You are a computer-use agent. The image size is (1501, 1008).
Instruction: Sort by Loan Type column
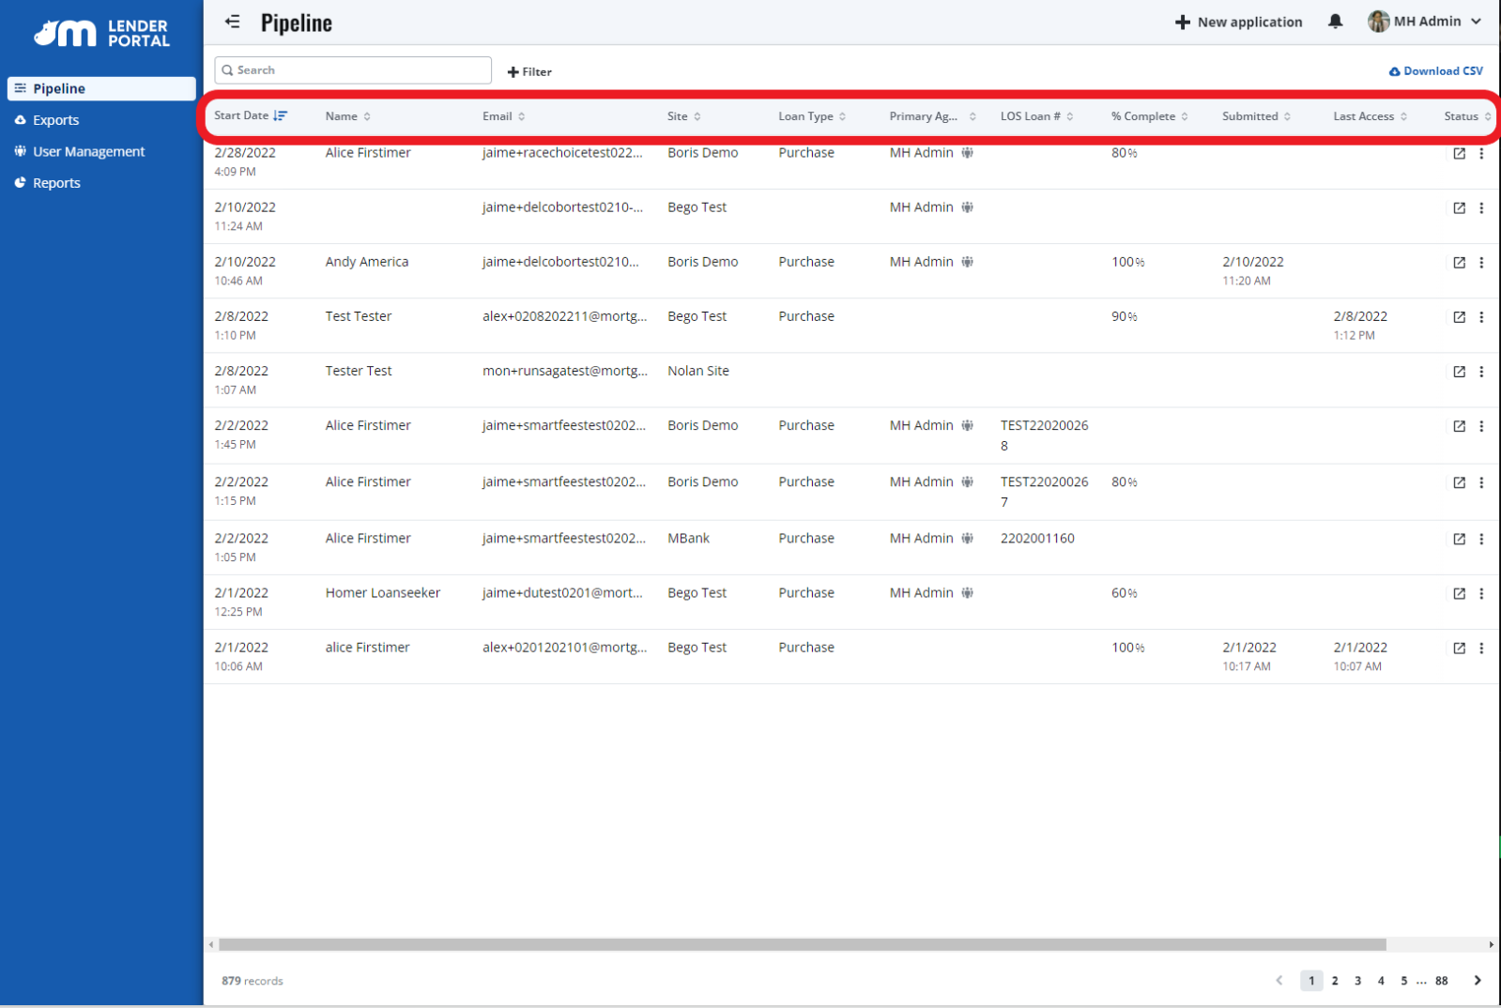[x=812, y=116]
